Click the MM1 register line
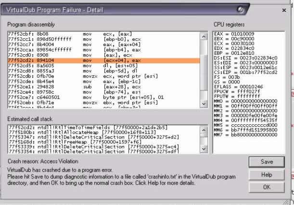294x205 pixels. coord(245,106)
